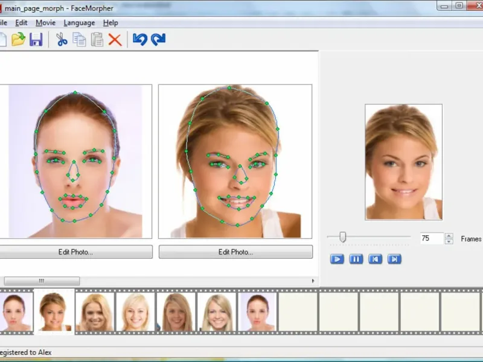Select the third filmstrip thumbnail
The height and width of the screenshot is (362, 483).
(95, 312)
